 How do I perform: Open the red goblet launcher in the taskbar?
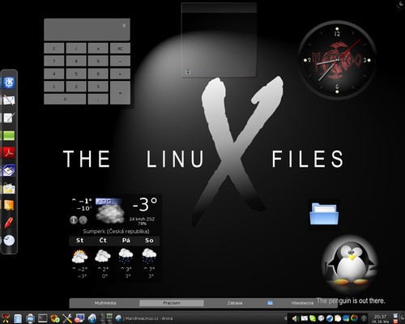[6, 318]
